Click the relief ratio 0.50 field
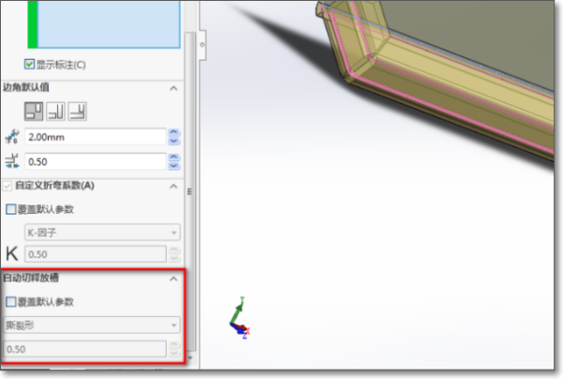The height and width of the screenshot is (379, 563). pos(85,349)
